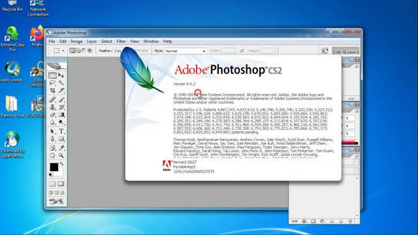Switch to Quick Mask mode
The image size is (418, 235).
pyautogui.click(x=61, y=184)
